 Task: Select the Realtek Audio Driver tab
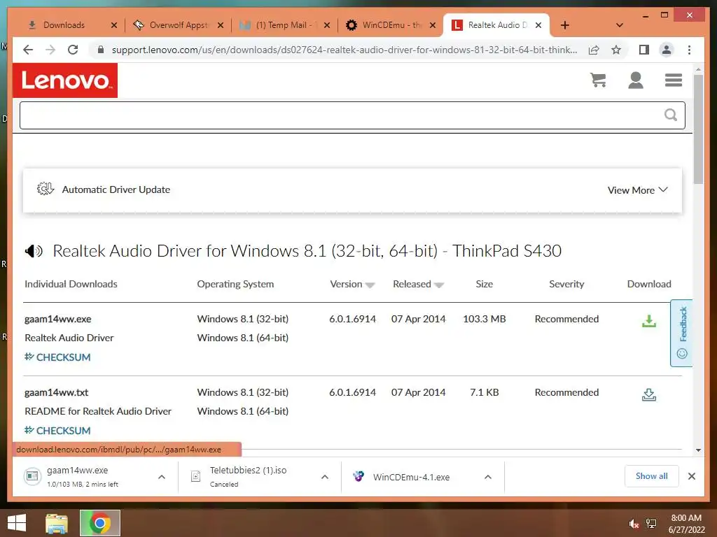point(496,25)
